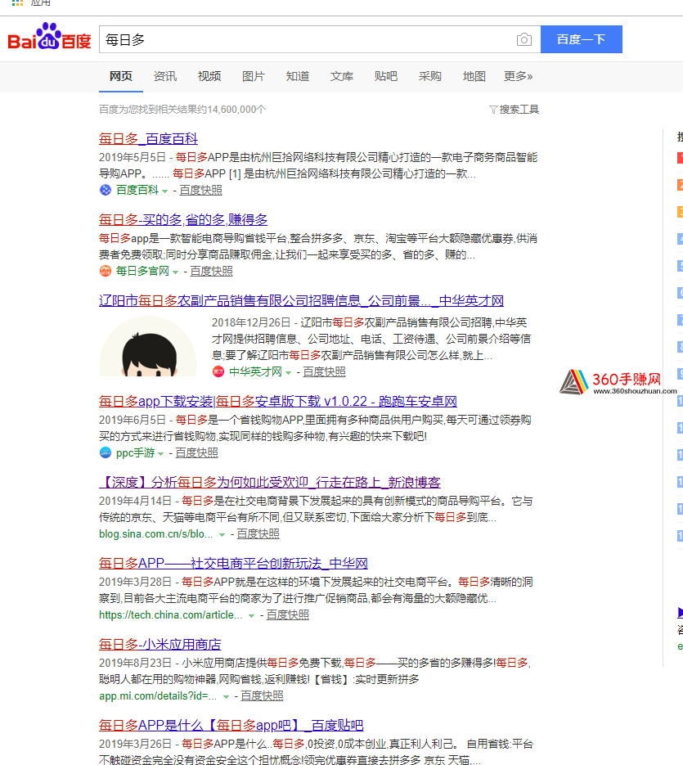Click the ppc手游 source label
This screenshot has height=765, width=683.
click(x=135, y=453)
